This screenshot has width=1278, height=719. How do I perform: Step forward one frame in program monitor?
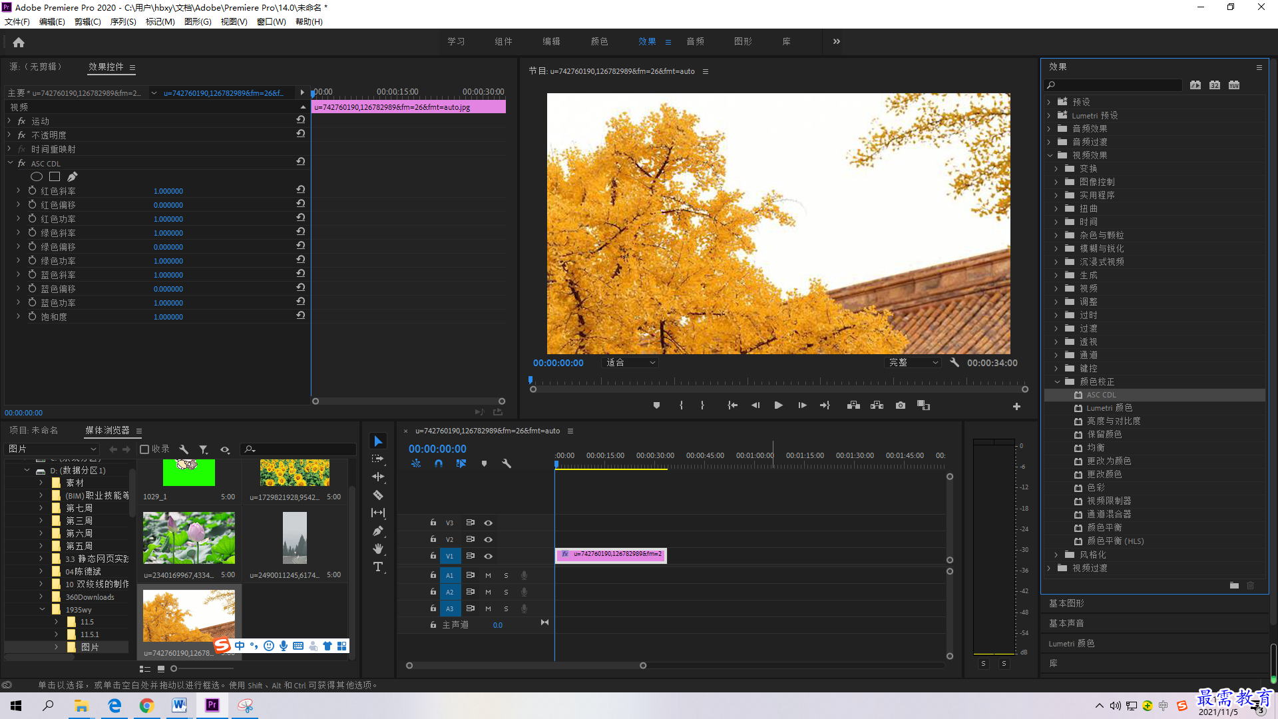click(802, 405)
